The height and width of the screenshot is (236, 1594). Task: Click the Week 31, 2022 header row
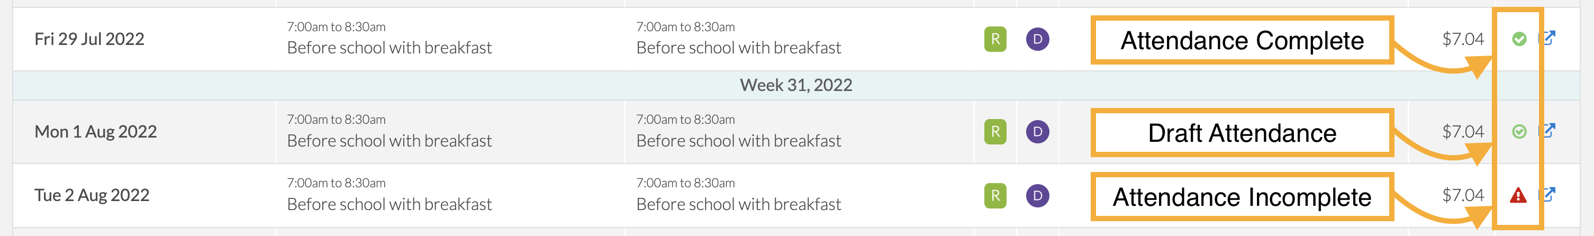pos(796,86)
